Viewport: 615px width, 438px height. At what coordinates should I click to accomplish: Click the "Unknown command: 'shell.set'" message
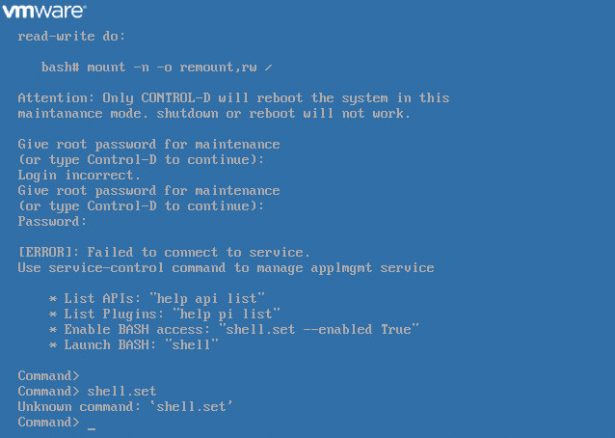[x=125, y=406]
